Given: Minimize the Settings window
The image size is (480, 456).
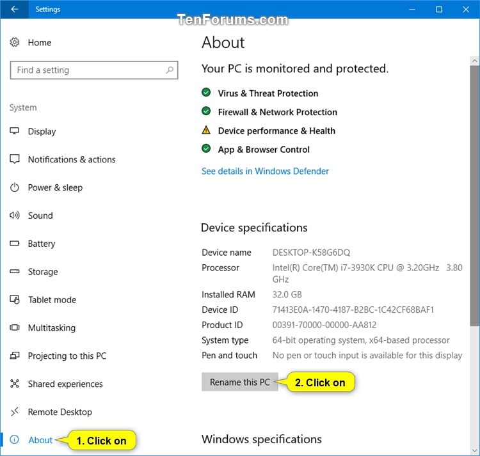Looking at the screenshot, I should (x=412, y=10).
